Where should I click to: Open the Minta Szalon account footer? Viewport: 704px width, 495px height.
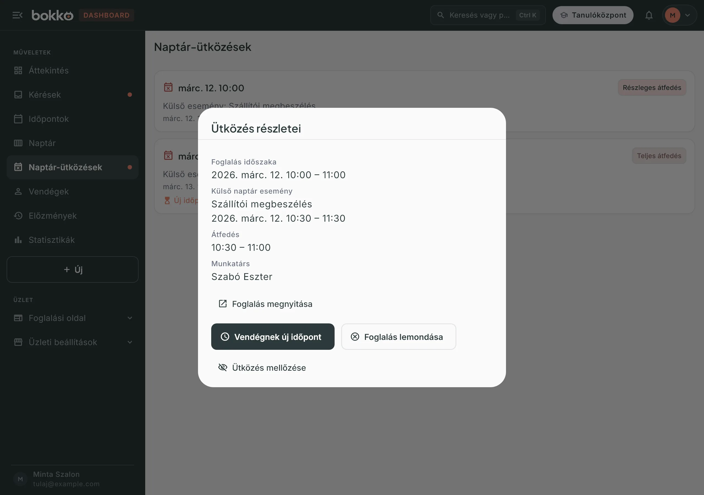(x=72, y=479)
